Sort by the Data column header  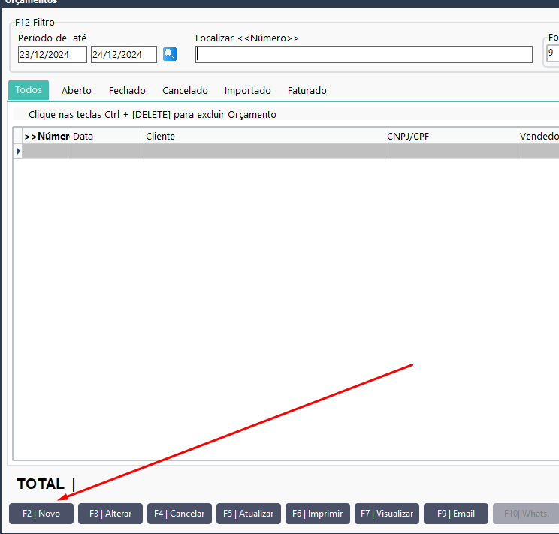point(107,136)
